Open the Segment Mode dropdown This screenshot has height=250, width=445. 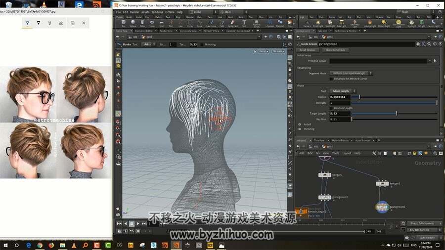[x=351, y=73]
